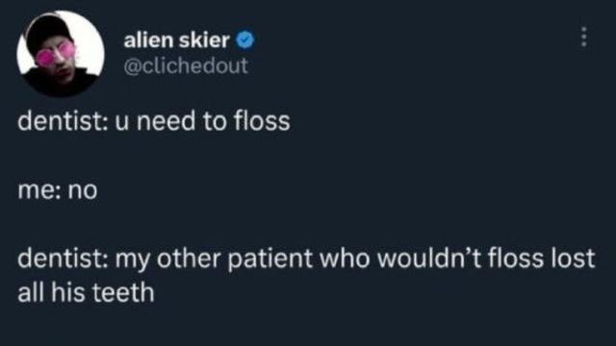Screen dimensions: 616x346
Task: Open alien skier's round profile picture
Action: tap(61, 54)
